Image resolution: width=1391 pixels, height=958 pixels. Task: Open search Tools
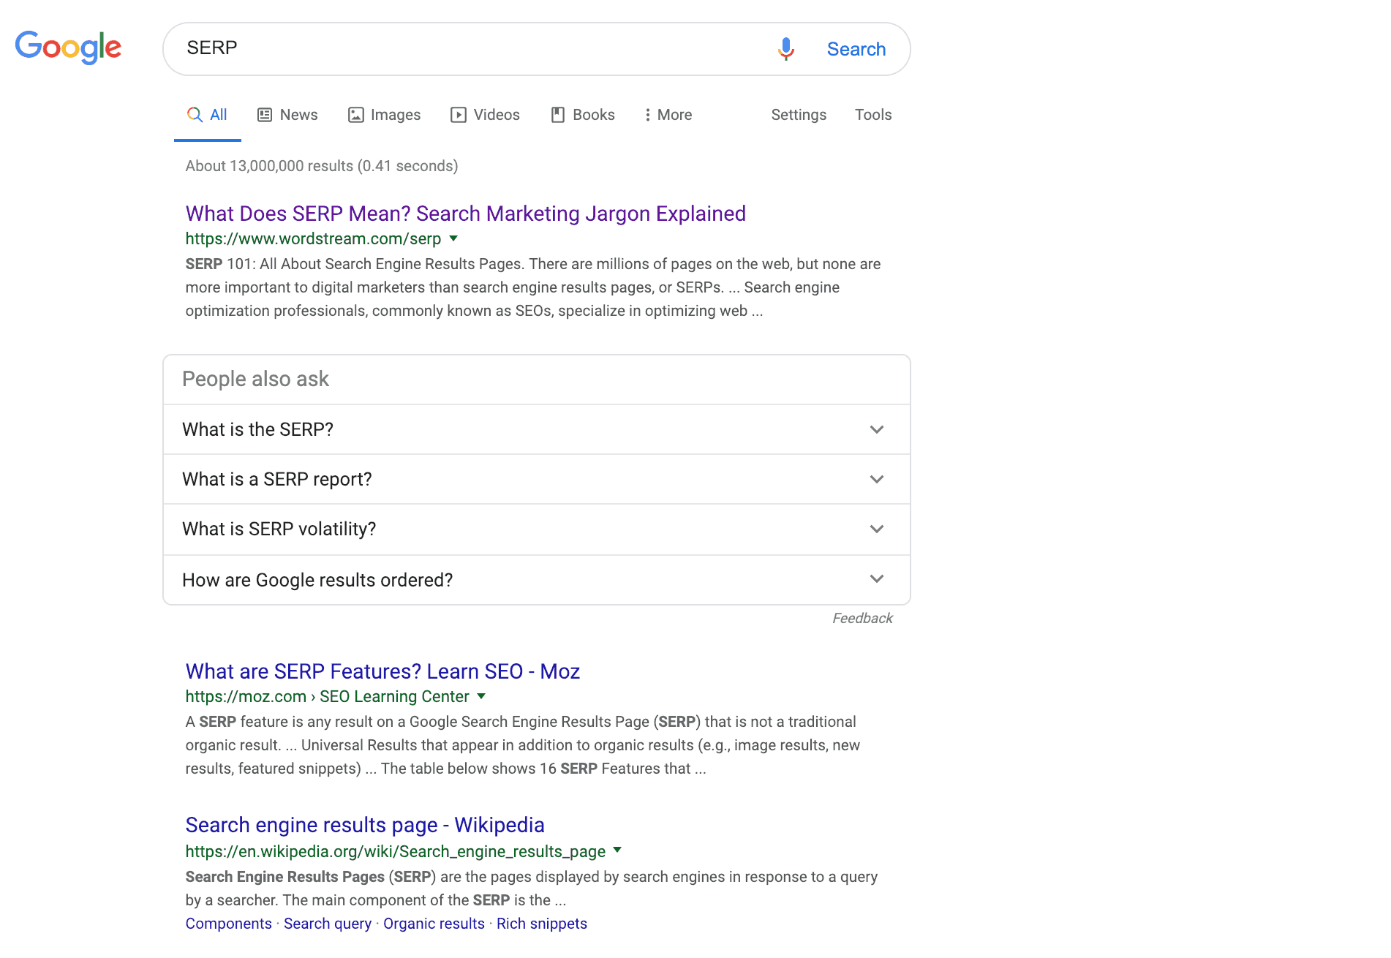tap(873, 115)
